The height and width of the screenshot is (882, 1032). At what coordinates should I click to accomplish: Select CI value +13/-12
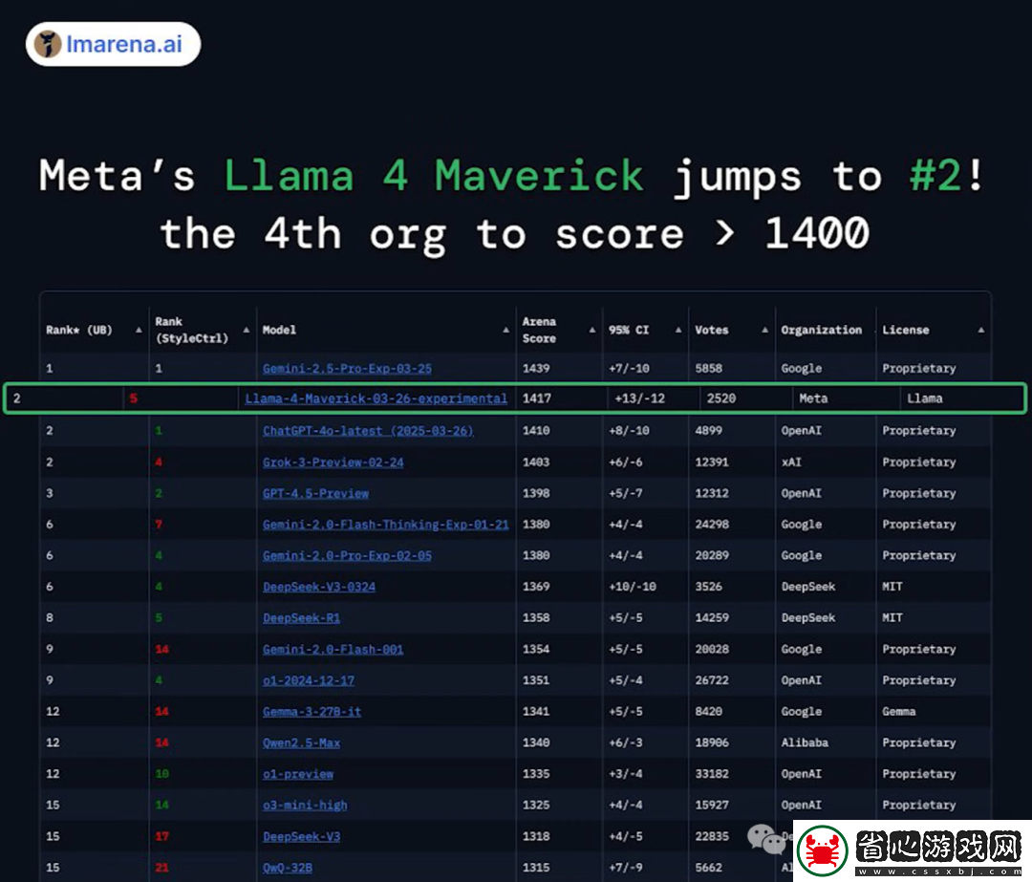click(x=639, y=398)
